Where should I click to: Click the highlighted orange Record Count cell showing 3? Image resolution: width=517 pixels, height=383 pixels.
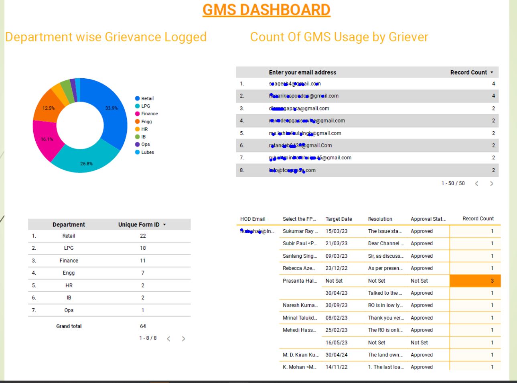pos(476,281)
